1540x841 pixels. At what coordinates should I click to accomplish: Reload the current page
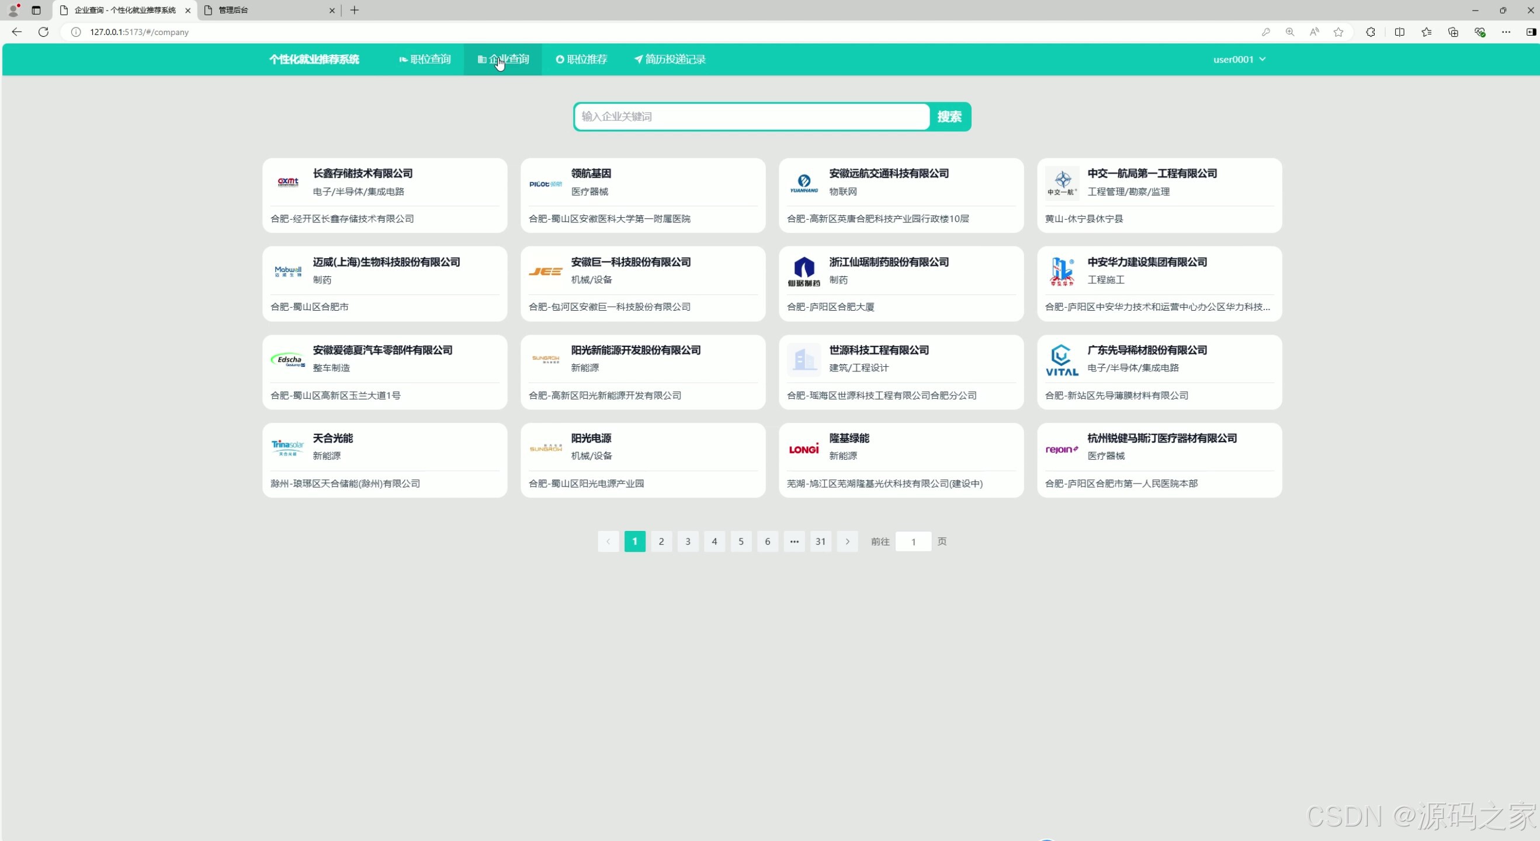44,32
